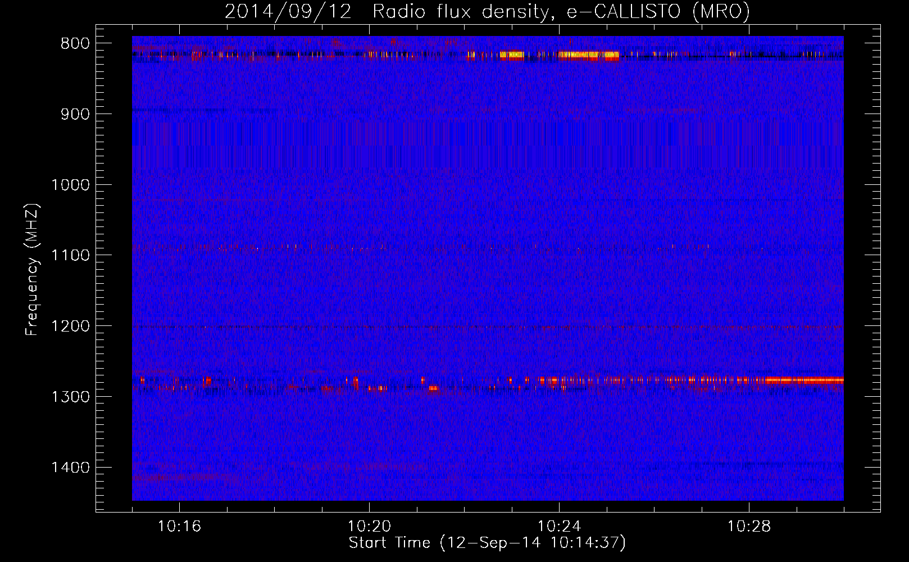Click the bright yellow burst near 815 MHz
This screenshot has height=562, width=909.
click(x=588, y=55)
